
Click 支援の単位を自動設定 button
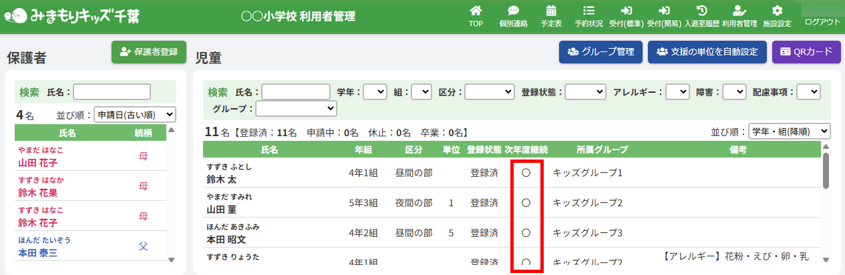(707, 52)
